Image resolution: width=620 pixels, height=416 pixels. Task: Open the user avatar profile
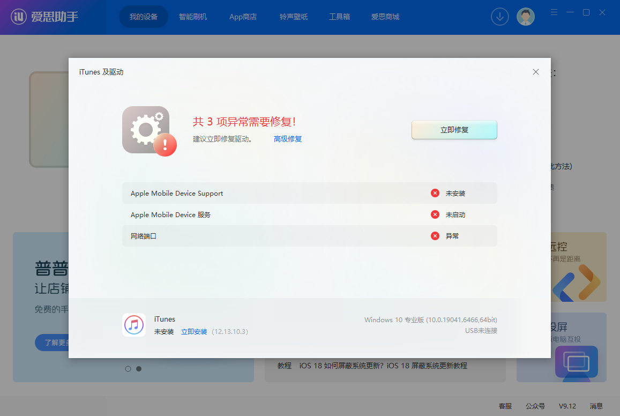click(526, 17)
